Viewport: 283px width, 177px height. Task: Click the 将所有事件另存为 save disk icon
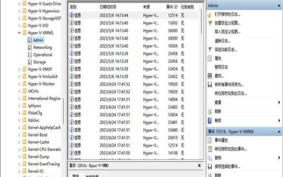point(210,84)
